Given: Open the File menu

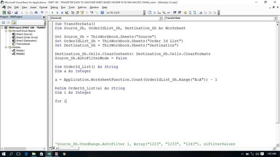Looking at the screenshot, I should [9, 7].
